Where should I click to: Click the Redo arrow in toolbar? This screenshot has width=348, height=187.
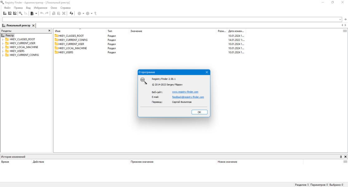46,13
